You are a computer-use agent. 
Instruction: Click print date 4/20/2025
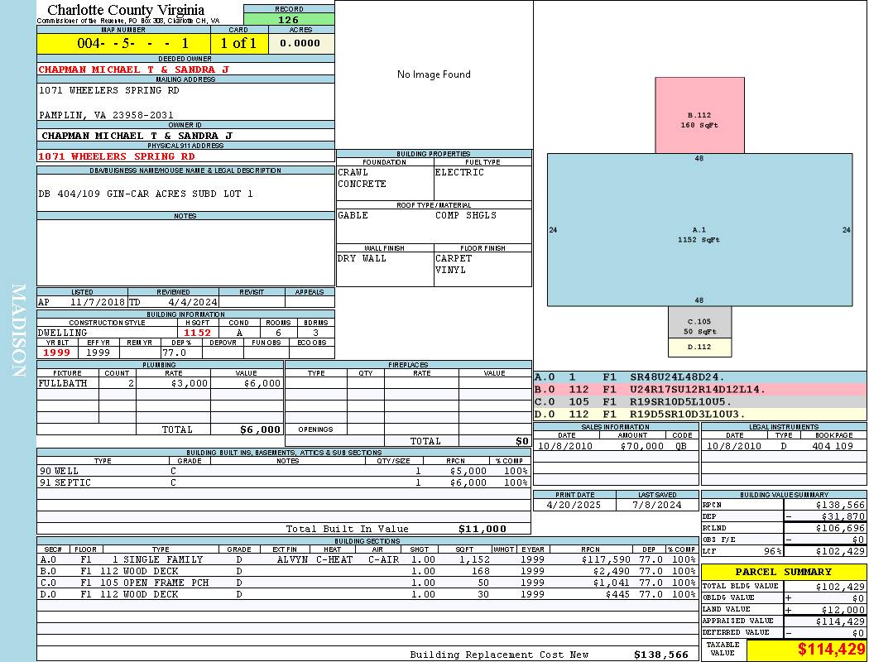pyautogui.click(x=574, y=505)
